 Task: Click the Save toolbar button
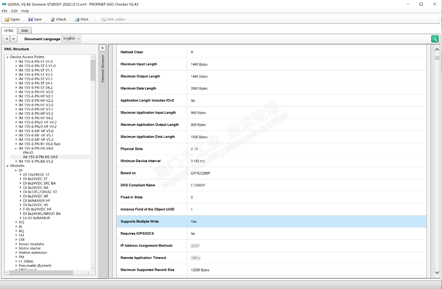35,20
